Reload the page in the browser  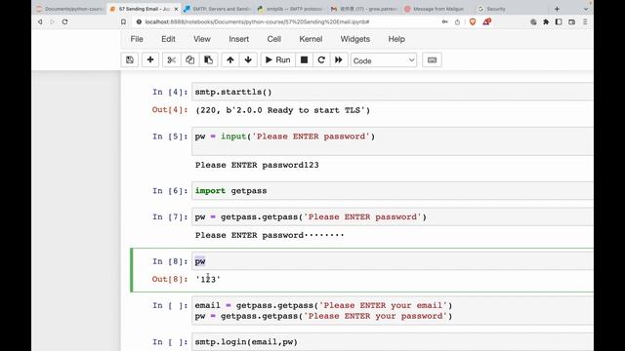coord(64,21)
